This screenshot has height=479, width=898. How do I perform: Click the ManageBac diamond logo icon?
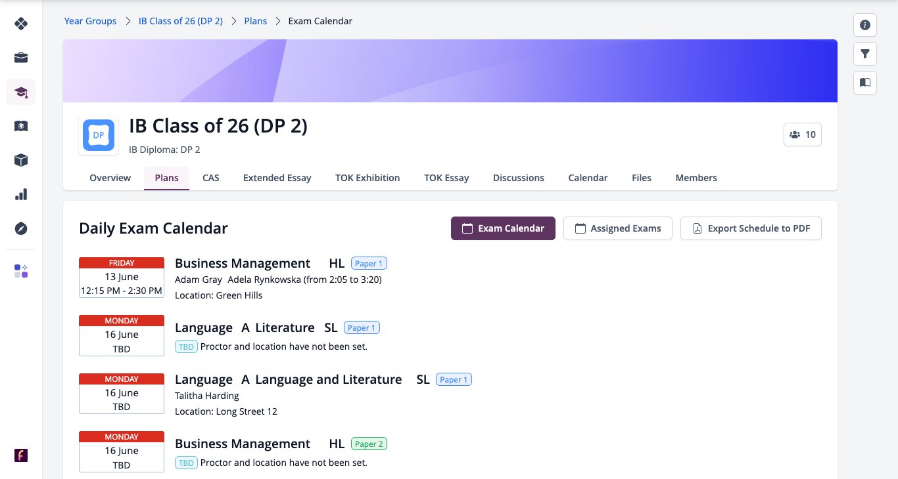(x=21, y=24)
